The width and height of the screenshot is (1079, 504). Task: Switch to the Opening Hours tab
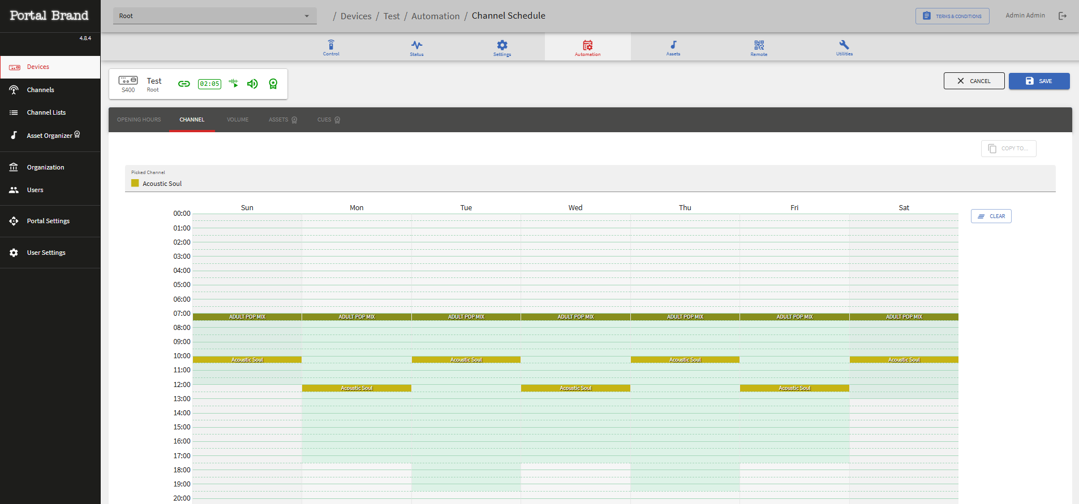(x=139, y=120)
